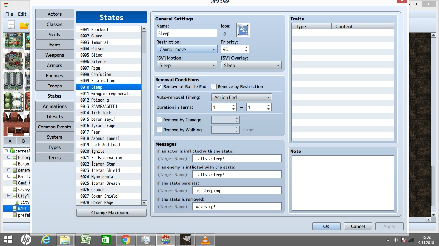Open Google Chrome from the taskbar
The height and width of the screenshot is (246, 439).
(125, 240)
